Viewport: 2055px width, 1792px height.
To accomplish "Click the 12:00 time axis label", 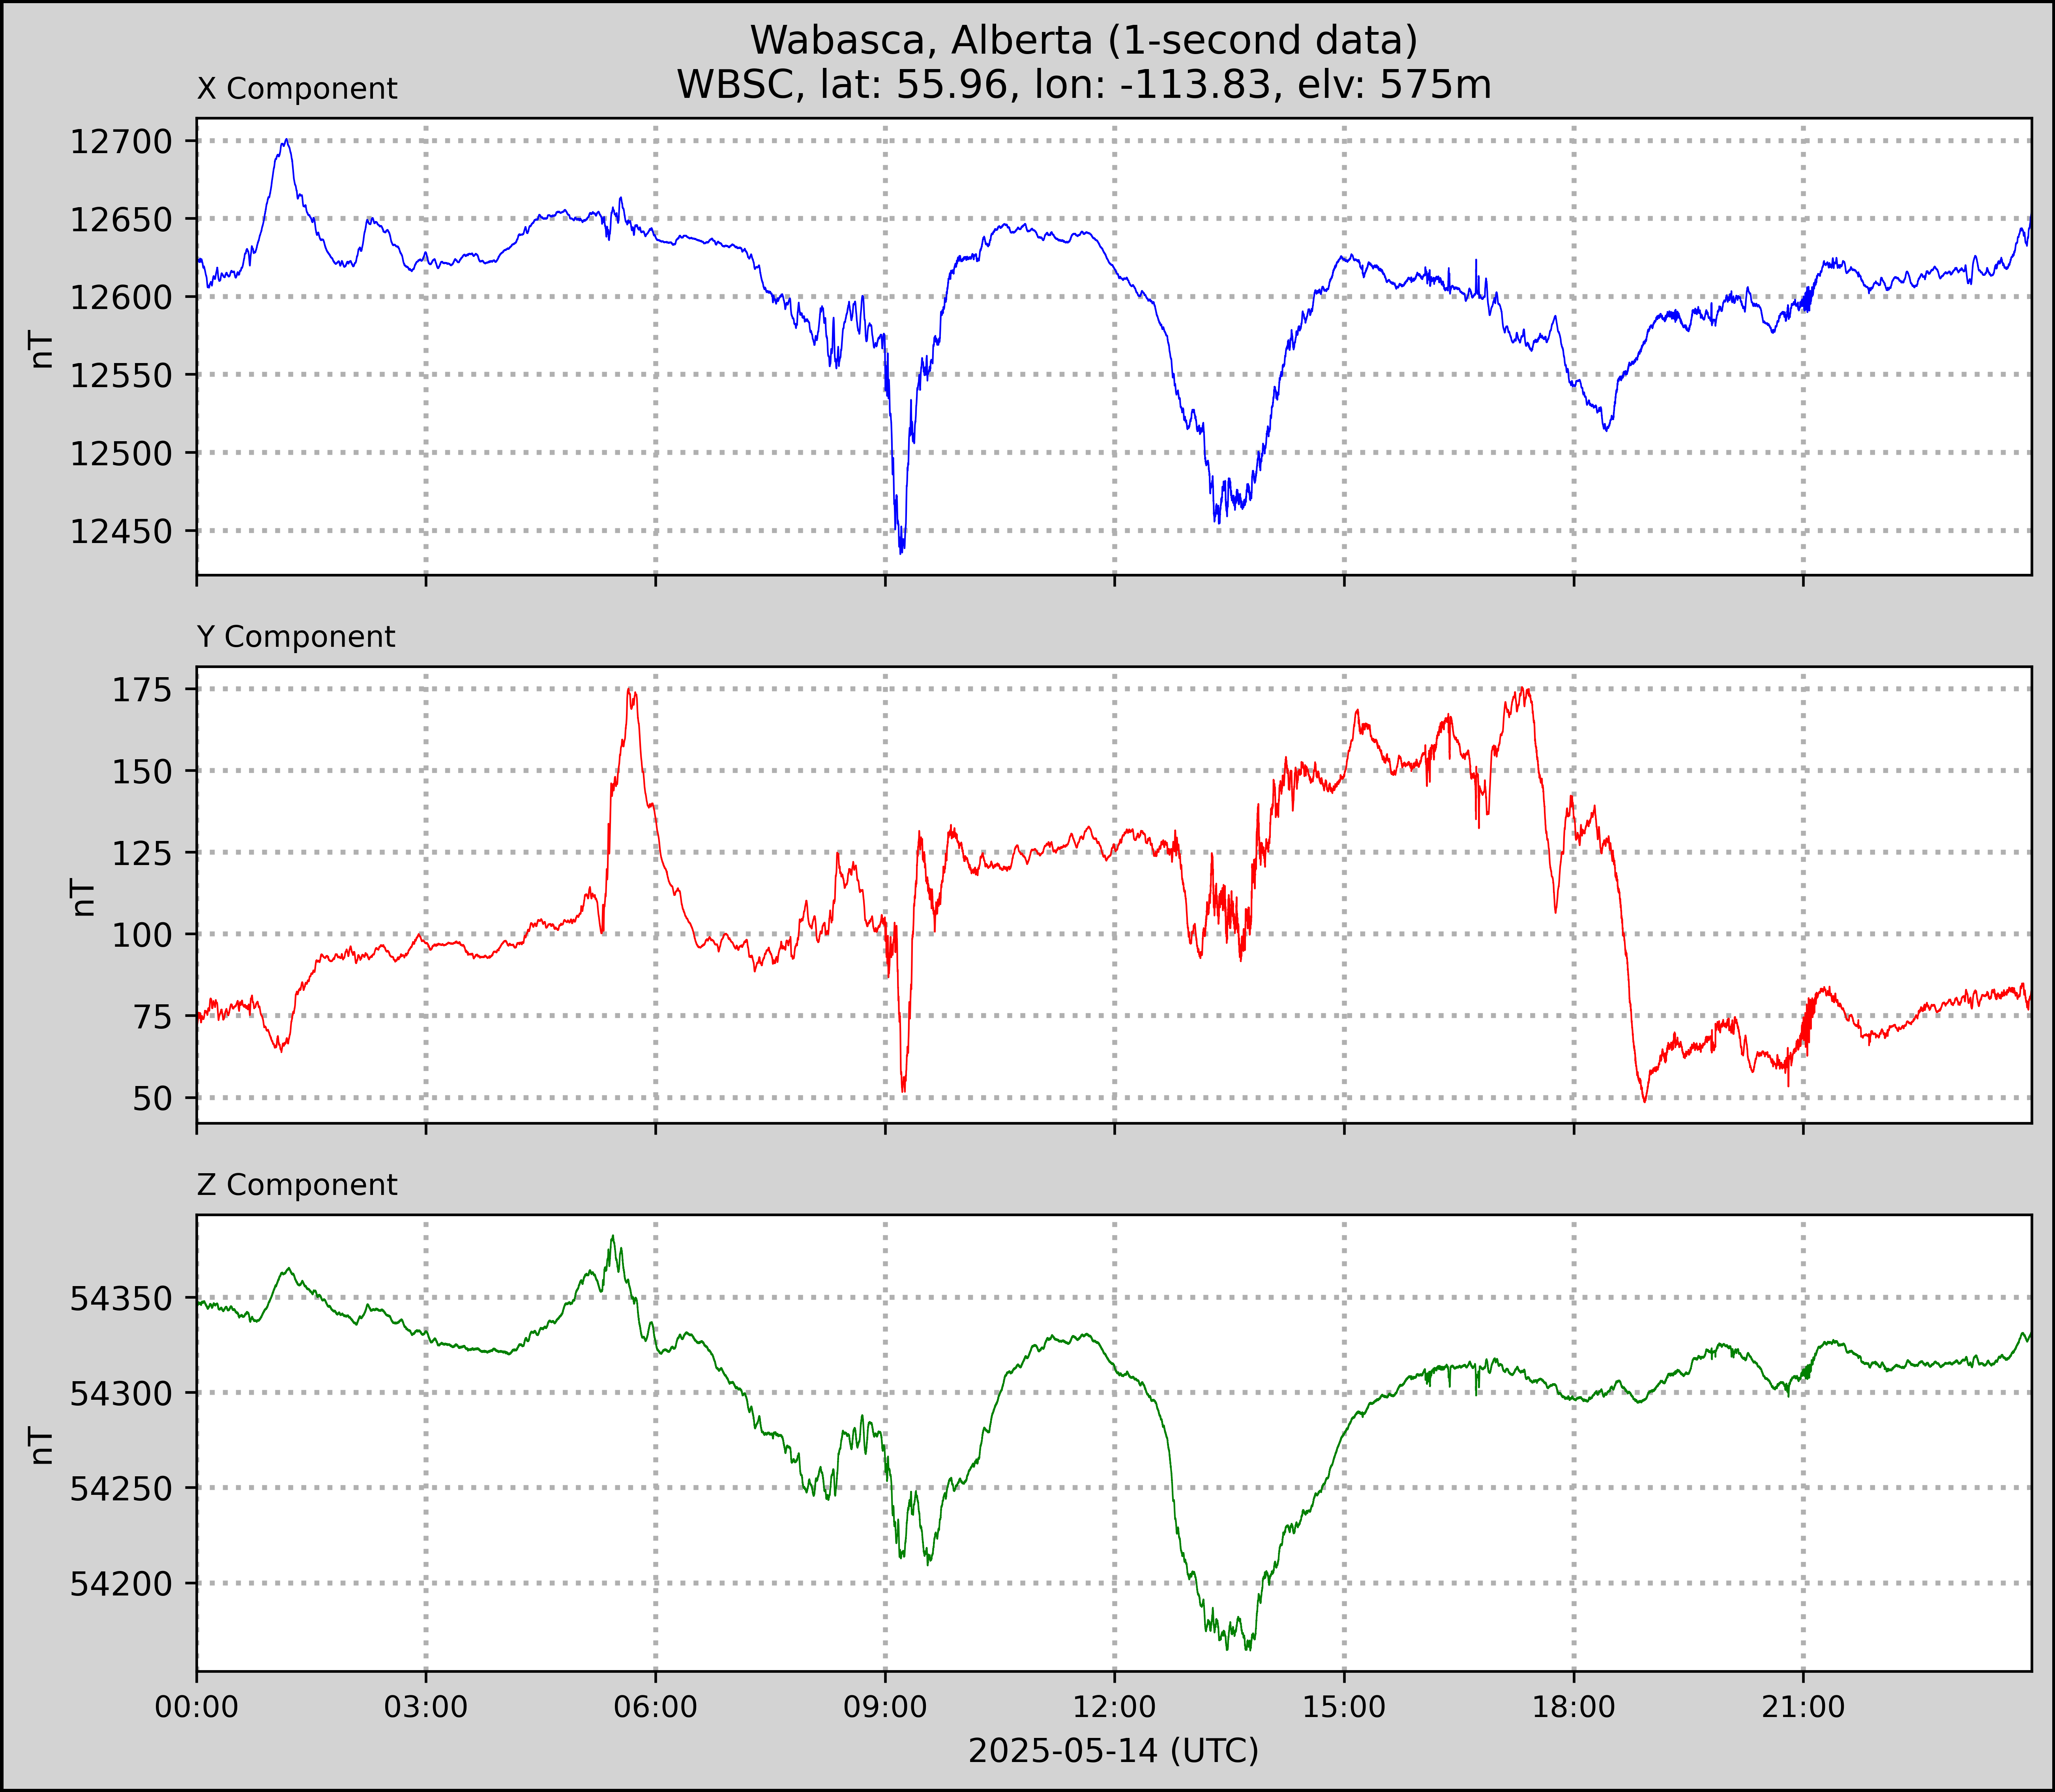I will pyautogui.click(x=1115, y=1707).
